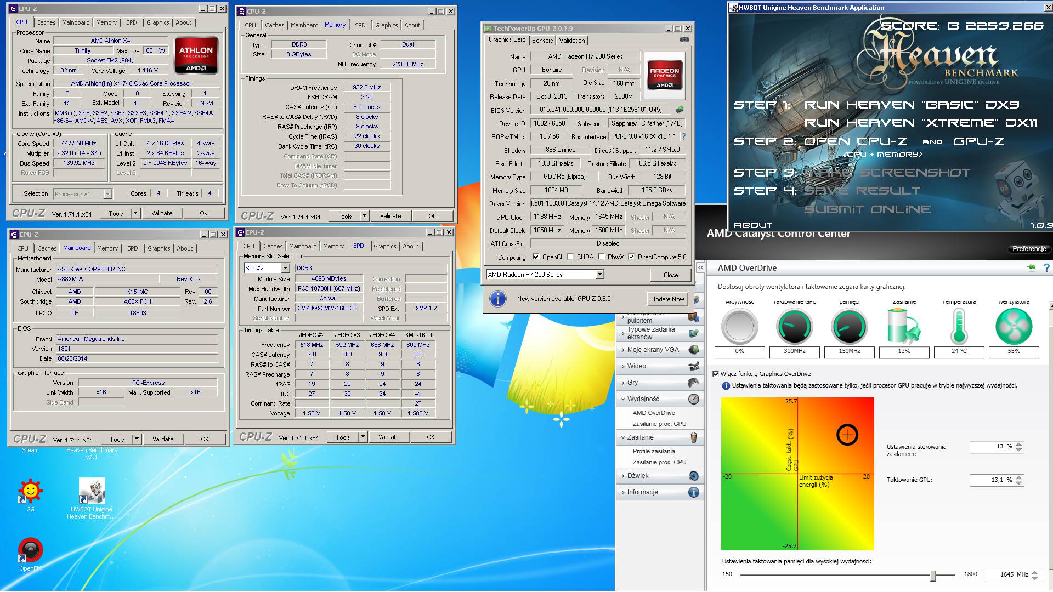Click the battery icon beside Zasilanie

[x=693, y=437]
